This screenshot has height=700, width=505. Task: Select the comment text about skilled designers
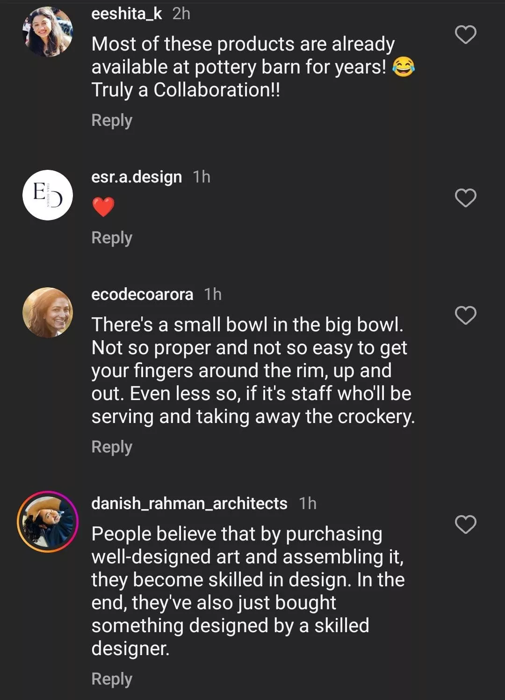click(x=248, y=591)
